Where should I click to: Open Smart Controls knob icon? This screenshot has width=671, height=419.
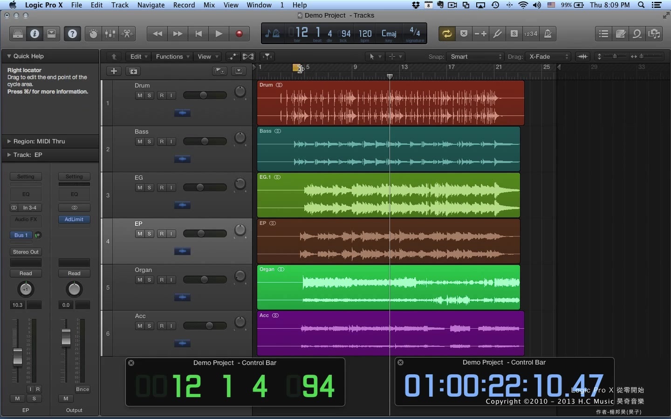pyautogui.click(x=93, y=34)
